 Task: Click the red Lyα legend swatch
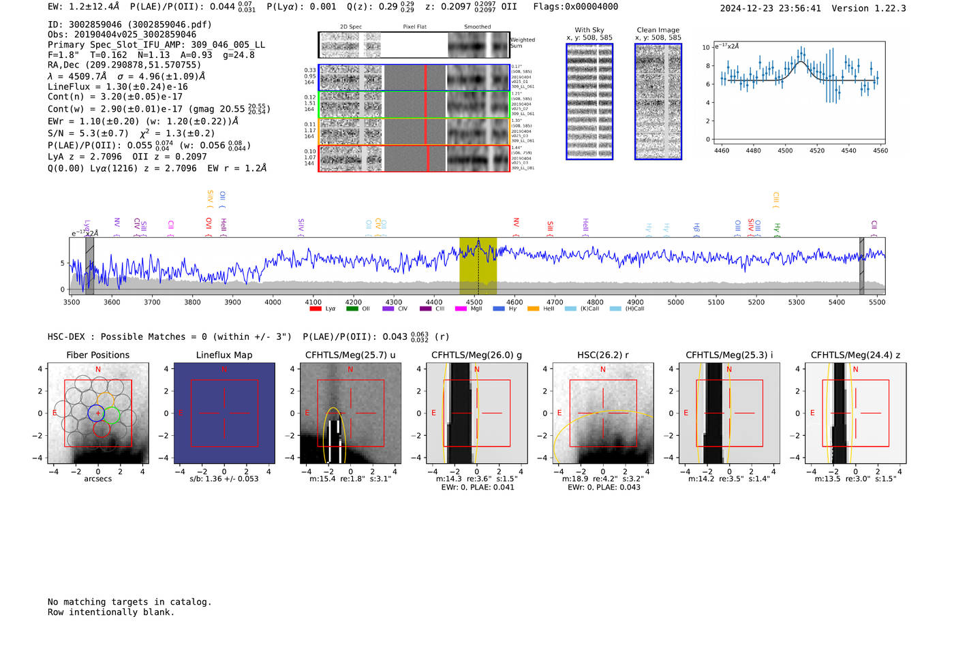(315, 308)
